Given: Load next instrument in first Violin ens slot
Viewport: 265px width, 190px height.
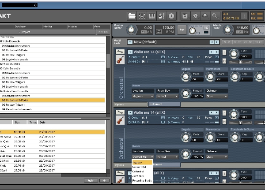Looking at the screenshot, I should (216, 52).
